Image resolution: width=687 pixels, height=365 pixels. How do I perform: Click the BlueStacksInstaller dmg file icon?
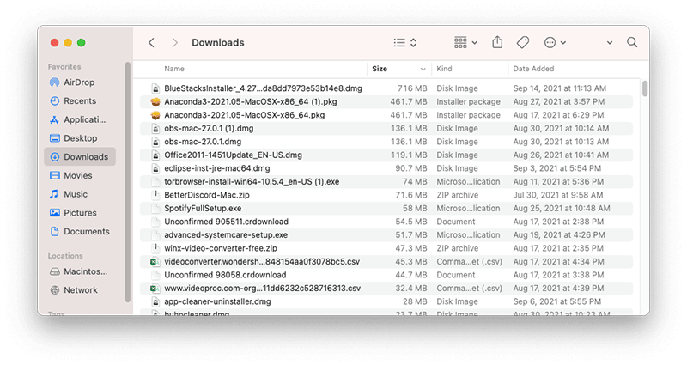[155, 88]
